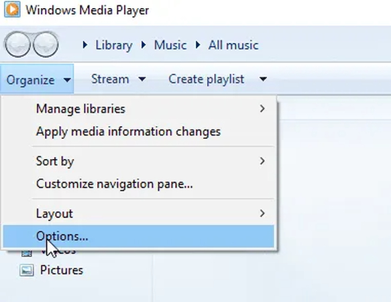Open the Organize dropdown menu
Screen dimensions: 391x302
(37, 79)
